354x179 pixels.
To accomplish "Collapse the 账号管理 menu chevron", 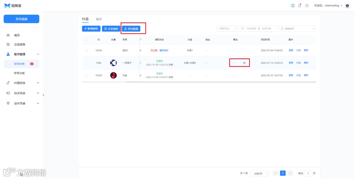I will pos(38,54).
